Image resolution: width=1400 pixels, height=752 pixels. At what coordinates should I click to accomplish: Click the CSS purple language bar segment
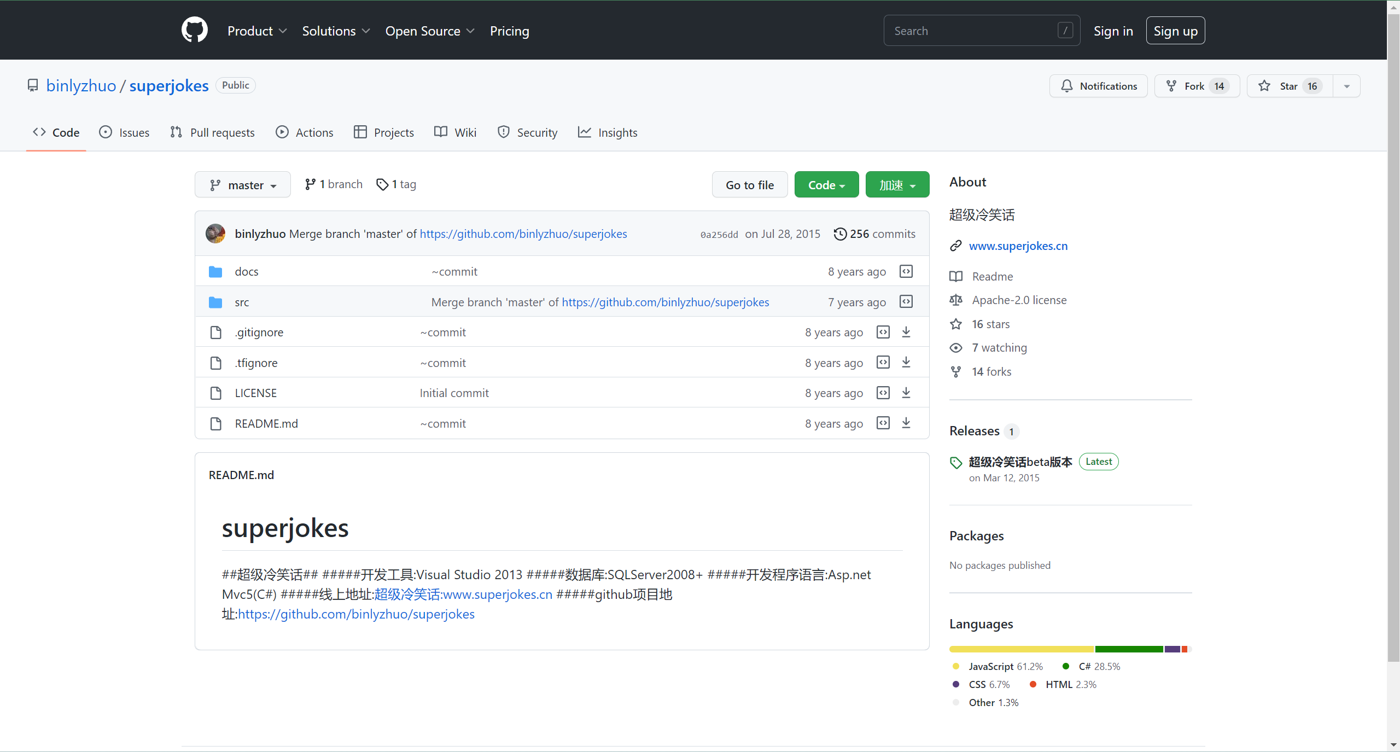click(x=1172, y=649)
